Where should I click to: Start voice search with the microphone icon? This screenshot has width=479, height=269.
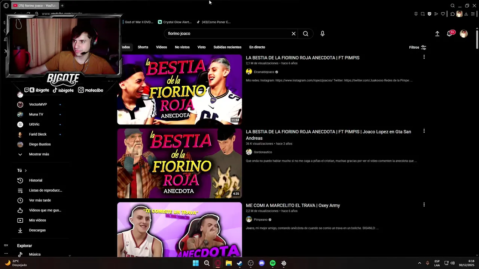coord(323,34)
